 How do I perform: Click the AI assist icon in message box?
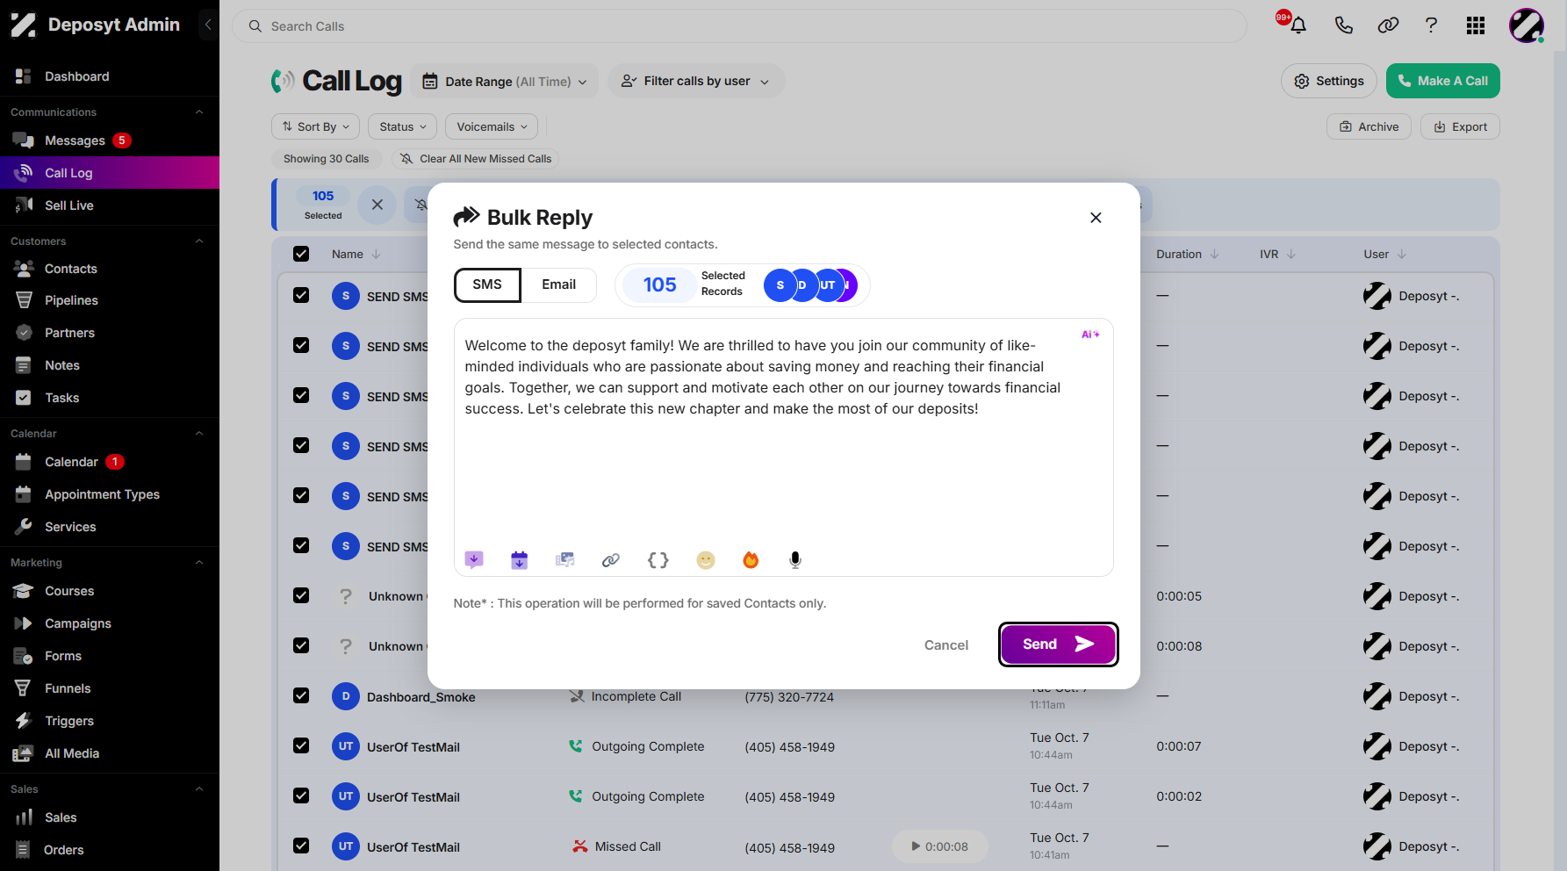click(x=1090, y=335)
